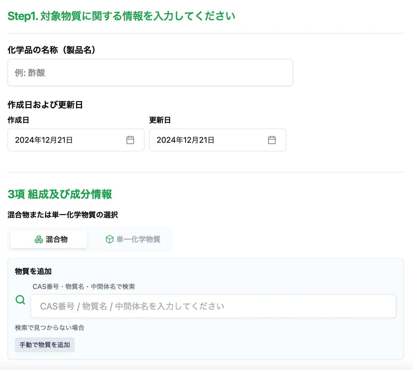This screenshot has width=413, height=370.
Task: Focus the 化学品の名称 input field
Action: coord(150,73)
